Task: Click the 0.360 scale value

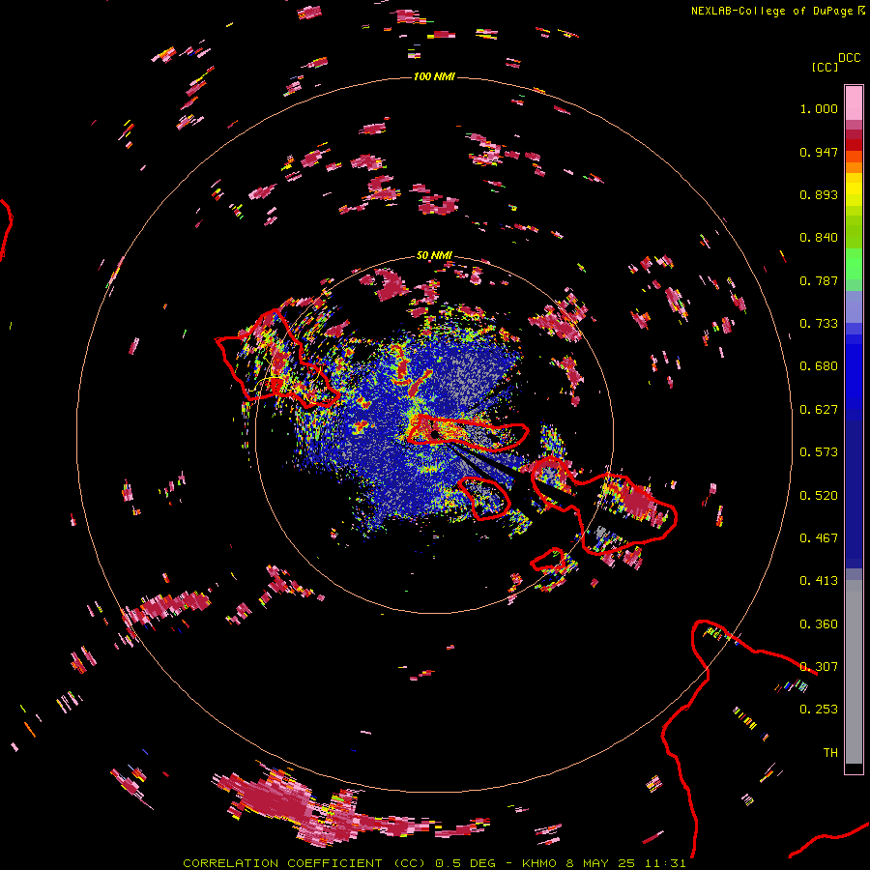Action: [x=819, y=624]
